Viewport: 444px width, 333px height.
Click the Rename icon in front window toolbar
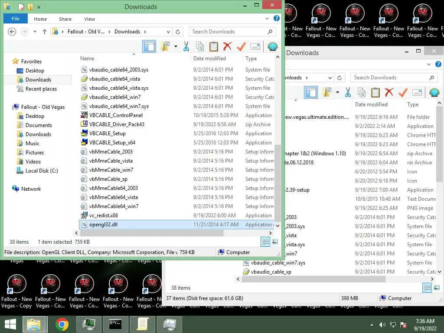(255, 46)
